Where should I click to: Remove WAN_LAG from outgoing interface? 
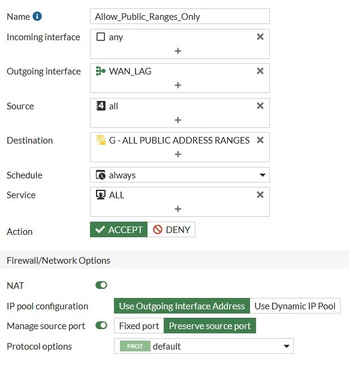(260, 71)
